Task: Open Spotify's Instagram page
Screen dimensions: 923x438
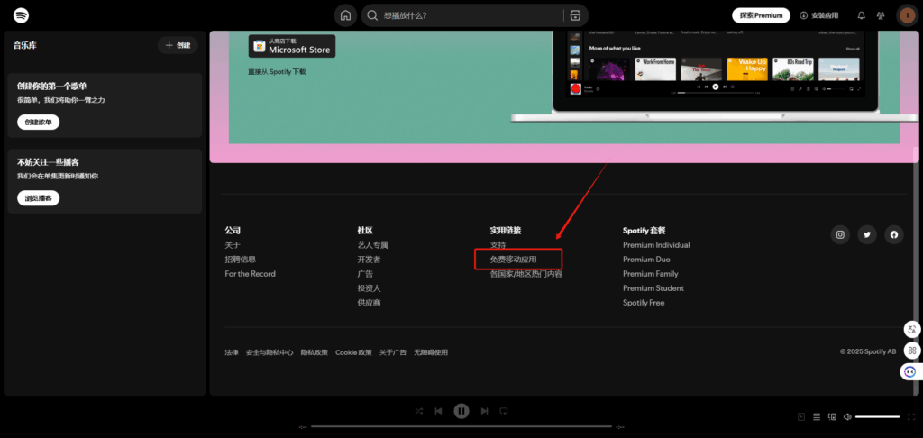Action: [x=840, y=234]
